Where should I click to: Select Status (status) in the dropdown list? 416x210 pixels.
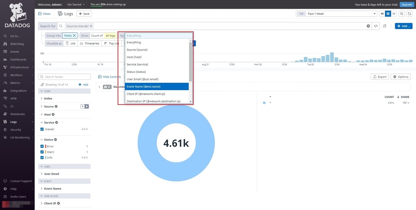point(157,72)
